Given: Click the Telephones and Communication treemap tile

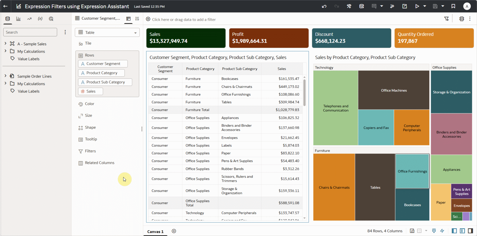Looking at the screenshot, I should [336, 108].
